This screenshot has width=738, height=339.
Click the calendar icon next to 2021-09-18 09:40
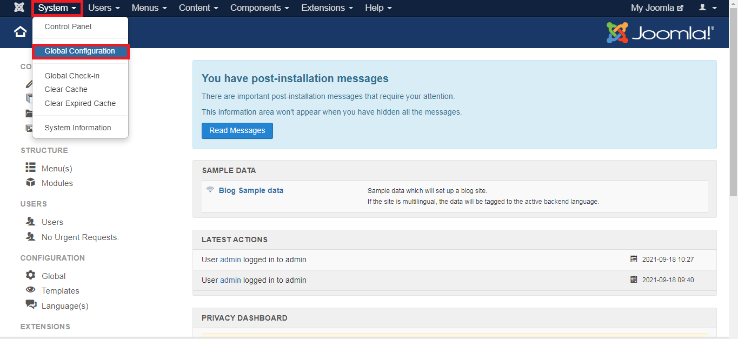coord(634,280)
